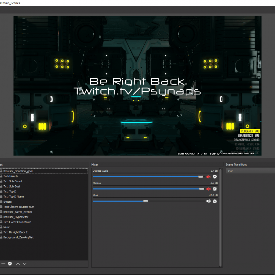Click the Twitch.tv/Psynaps text in the preview
The height and width of the screenshot is (275, 275).
137,91
